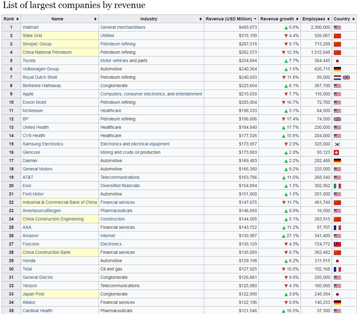Viewport: 357px width, 314px height.
Task: Sort by Revenue growth arrows
Action: pos(297,19)
